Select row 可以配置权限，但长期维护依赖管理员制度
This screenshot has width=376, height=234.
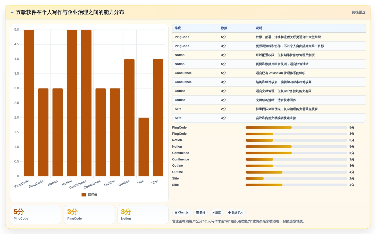269,55
